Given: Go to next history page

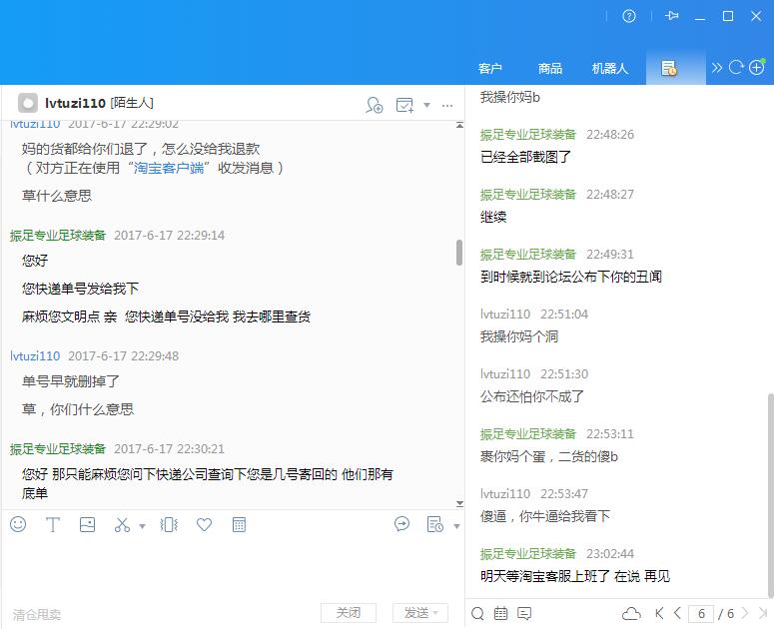Looking at the screenshot, I should (x=745, y=613).
